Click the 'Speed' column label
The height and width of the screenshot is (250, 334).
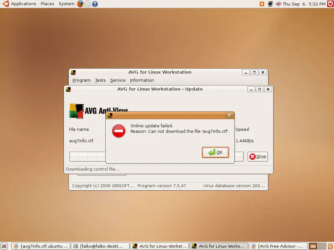[242, 129]
